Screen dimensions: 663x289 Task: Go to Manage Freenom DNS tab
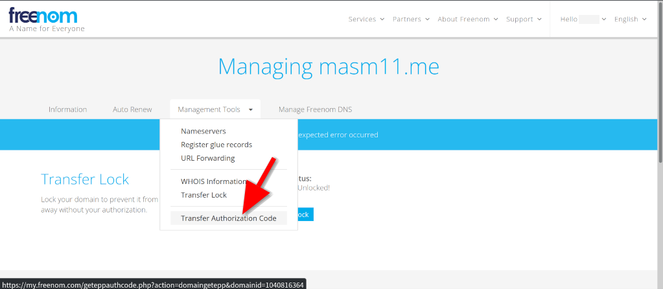[315, 110]
